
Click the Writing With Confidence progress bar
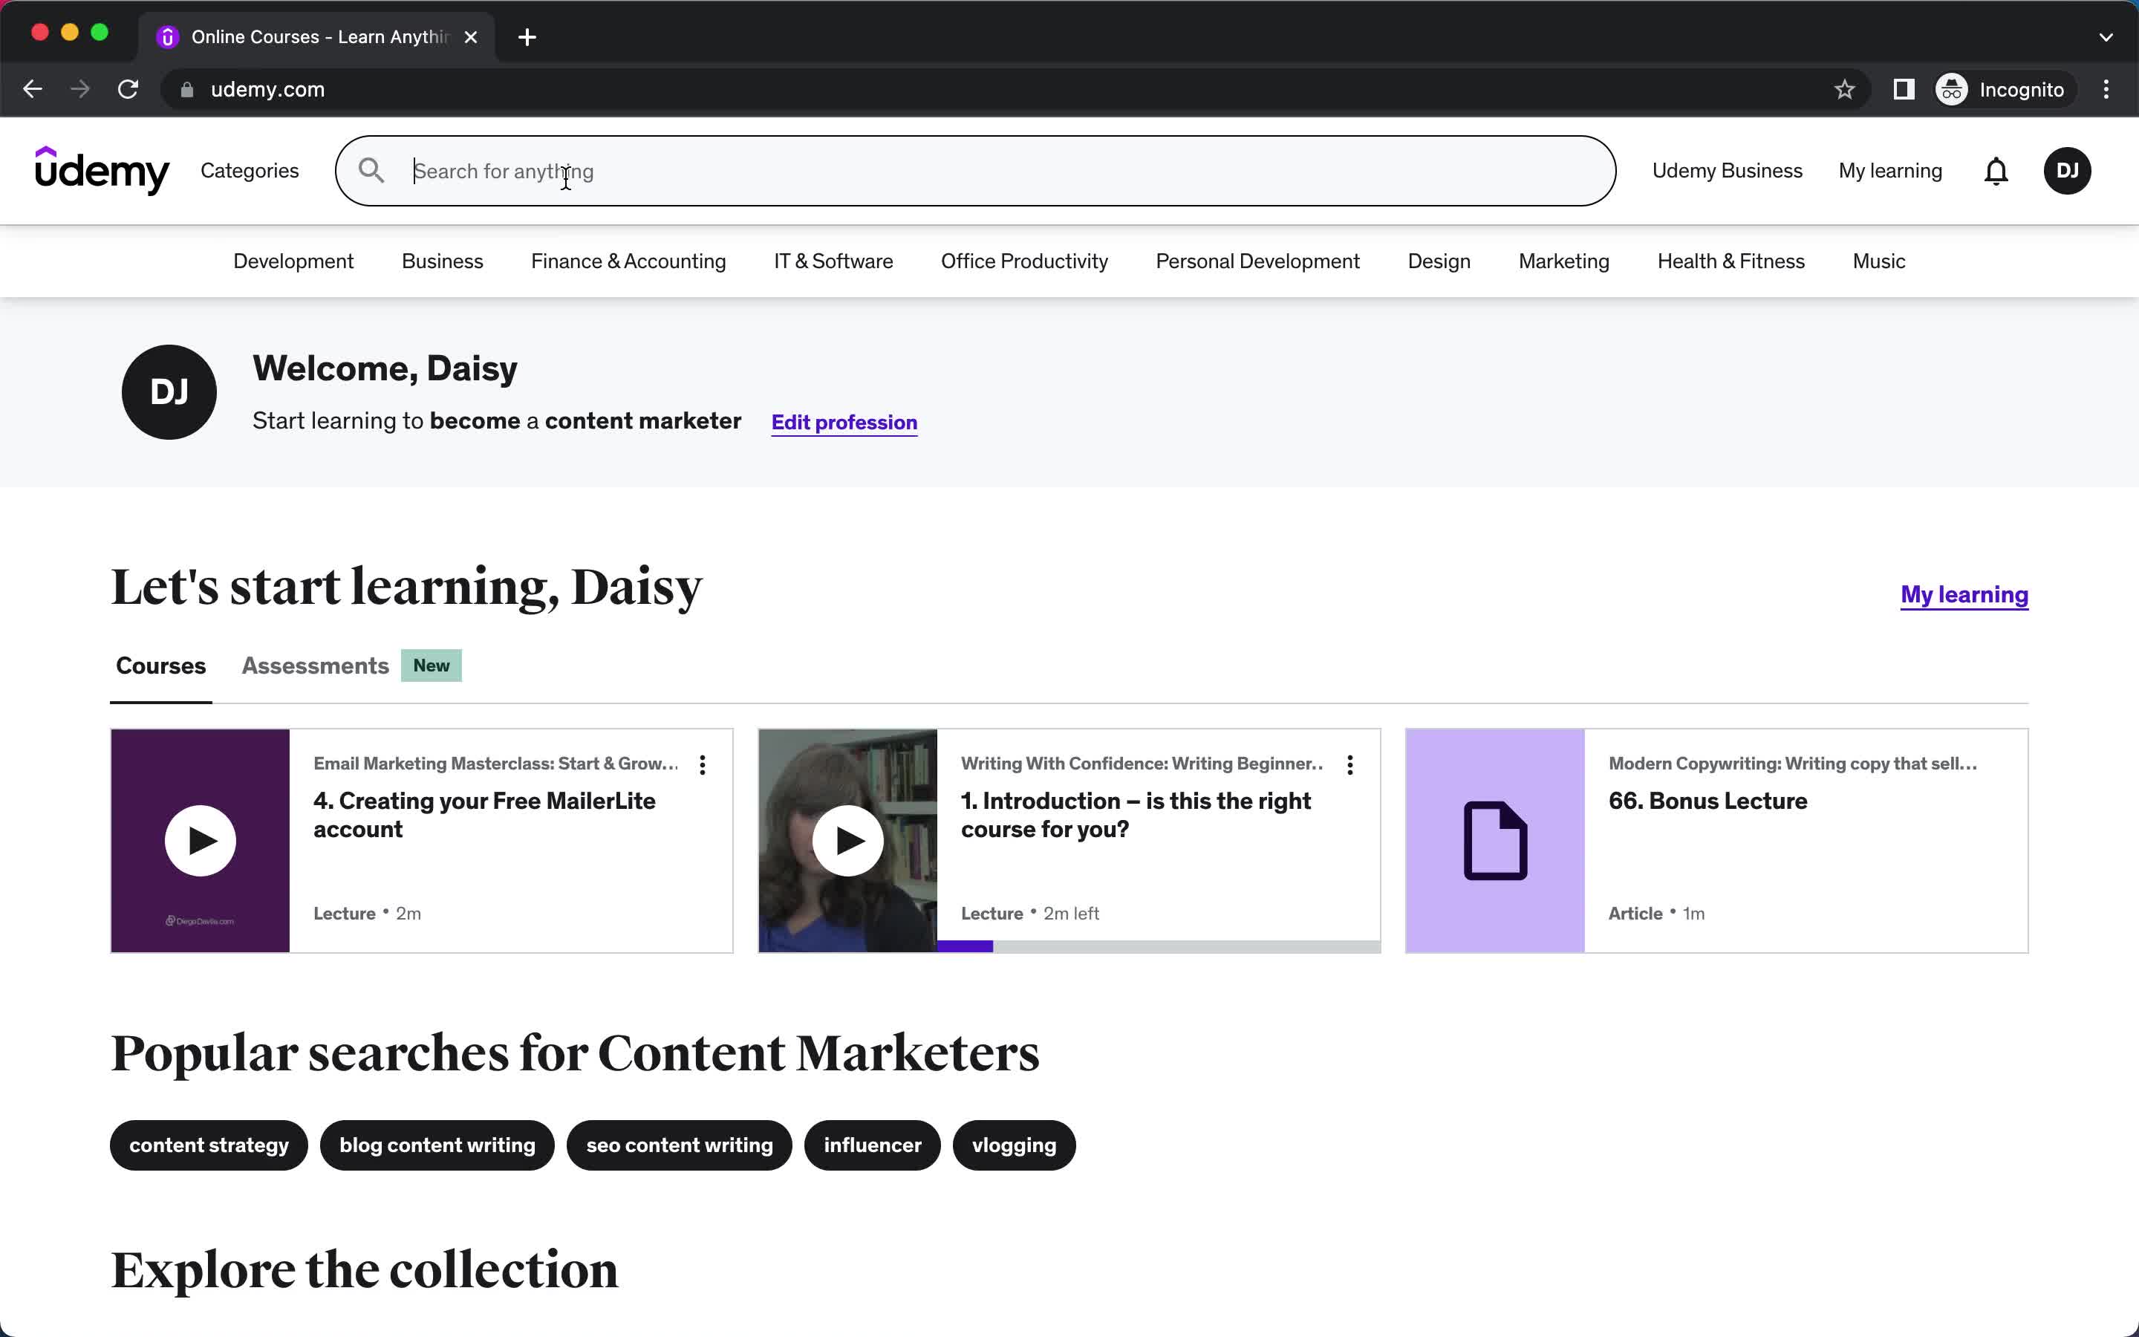pyautogui.click(x=1159, y=946)
